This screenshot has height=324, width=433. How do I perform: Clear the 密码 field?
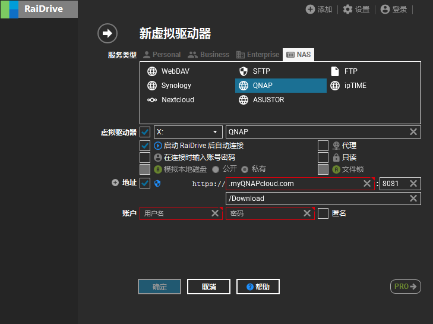307,213
